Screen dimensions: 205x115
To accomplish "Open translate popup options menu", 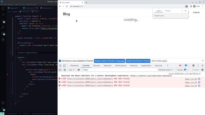I will pyautogui.click(x=182, y=11).
